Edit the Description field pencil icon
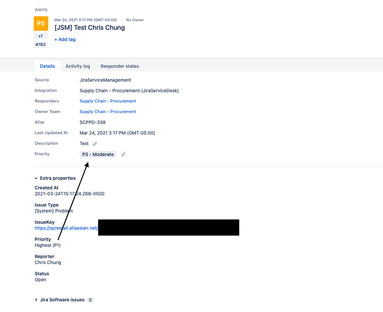The image size is (383, 312). pos(95,144)
